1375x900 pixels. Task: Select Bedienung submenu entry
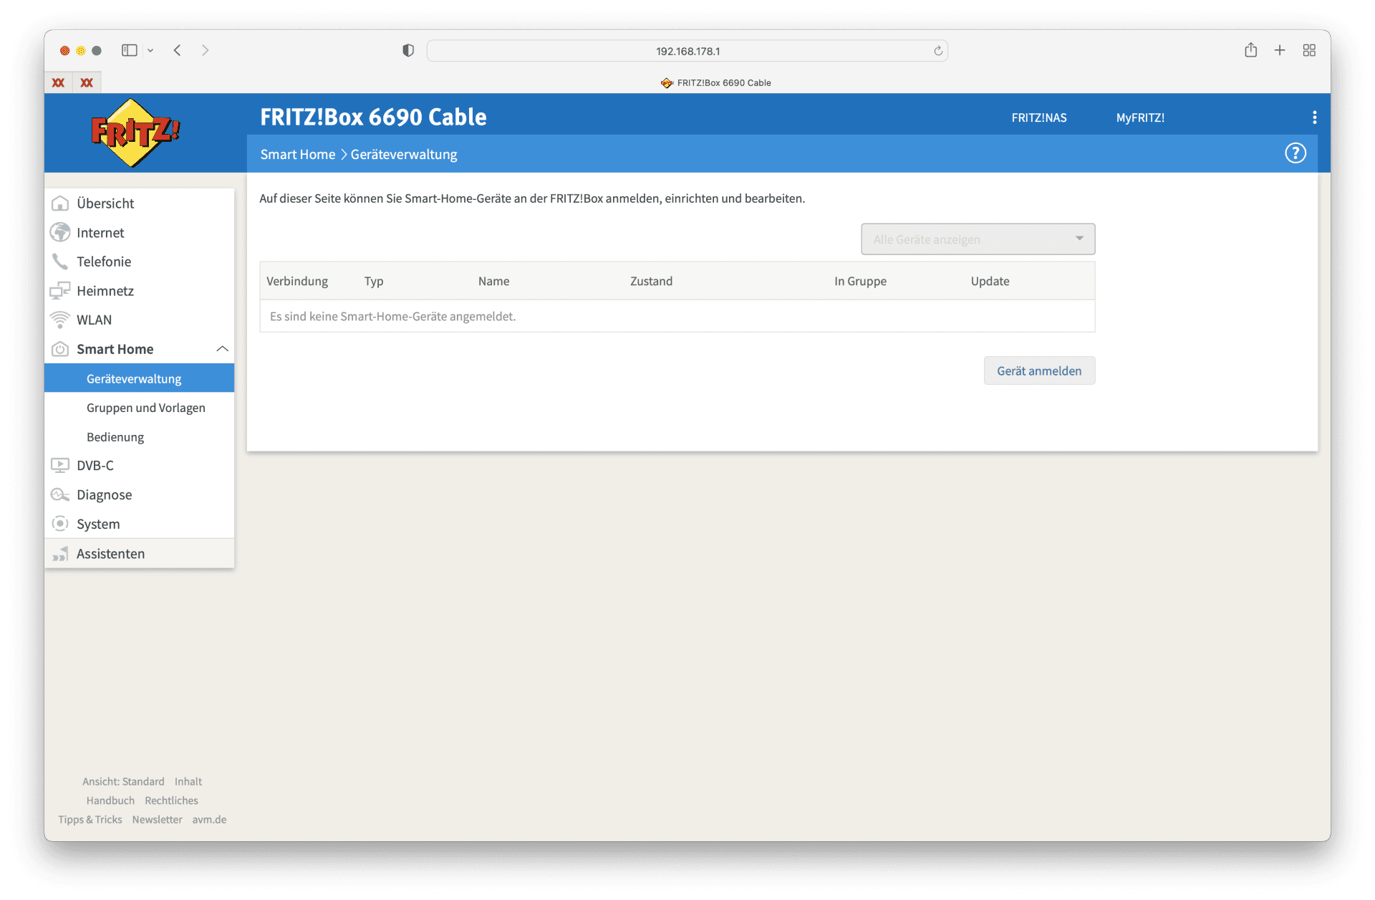click(139, 437)
